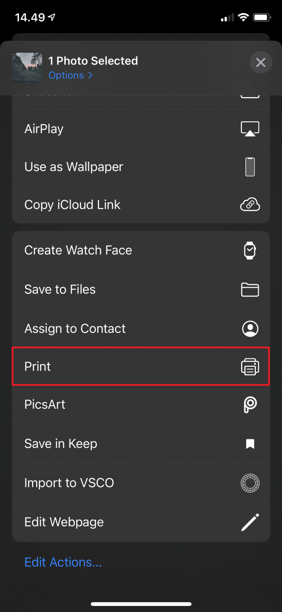Open Edit Actions link
282x612 pixels.
(x=63, y=562)
